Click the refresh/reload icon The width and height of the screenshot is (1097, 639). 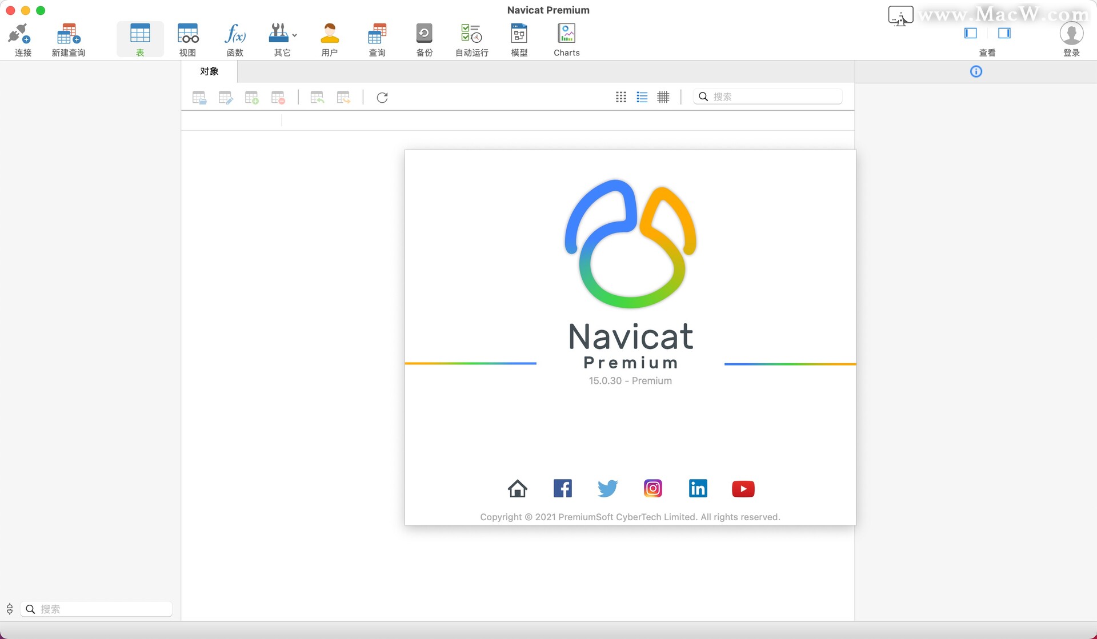(382, 97)
